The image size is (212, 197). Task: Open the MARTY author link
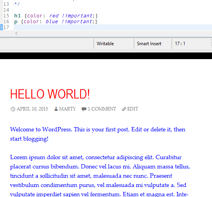click(67, 109)
